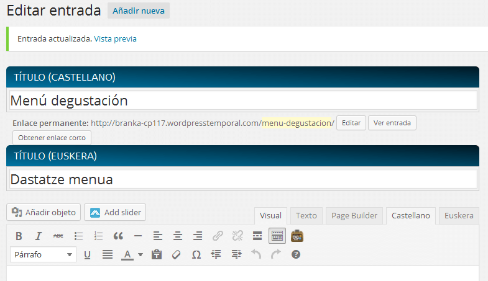The height and width of the screenshot is (281, 488).
Task: Switch to the Visual editor tab
Action: click(x=270, y=216)
